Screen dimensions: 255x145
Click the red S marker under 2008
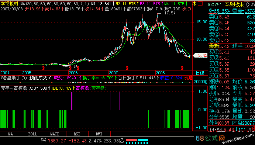tap(182, 68)
